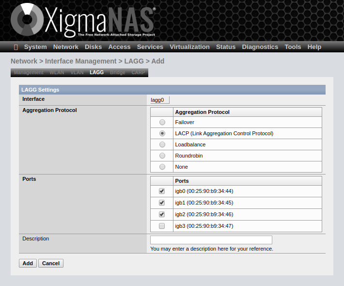Open the Virtualization menu

pos(189,47)
